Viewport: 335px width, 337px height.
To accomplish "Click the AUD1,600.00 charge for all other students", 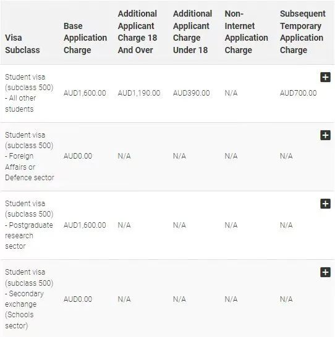I will coord(85,93).
